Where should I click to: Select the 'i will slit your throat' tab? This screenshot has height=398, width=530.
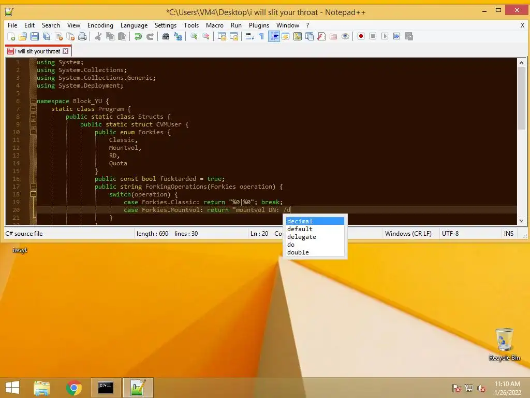37,51
